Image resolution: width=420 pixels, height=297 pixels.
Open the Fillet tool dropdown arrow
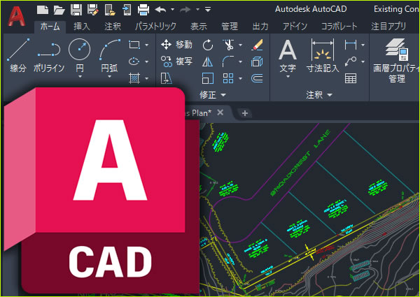[240, 61]
